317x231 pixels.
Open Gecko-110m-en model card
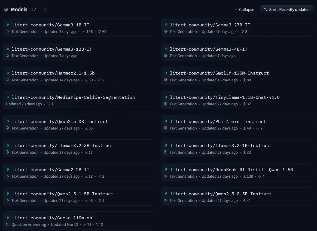point(79,221)
